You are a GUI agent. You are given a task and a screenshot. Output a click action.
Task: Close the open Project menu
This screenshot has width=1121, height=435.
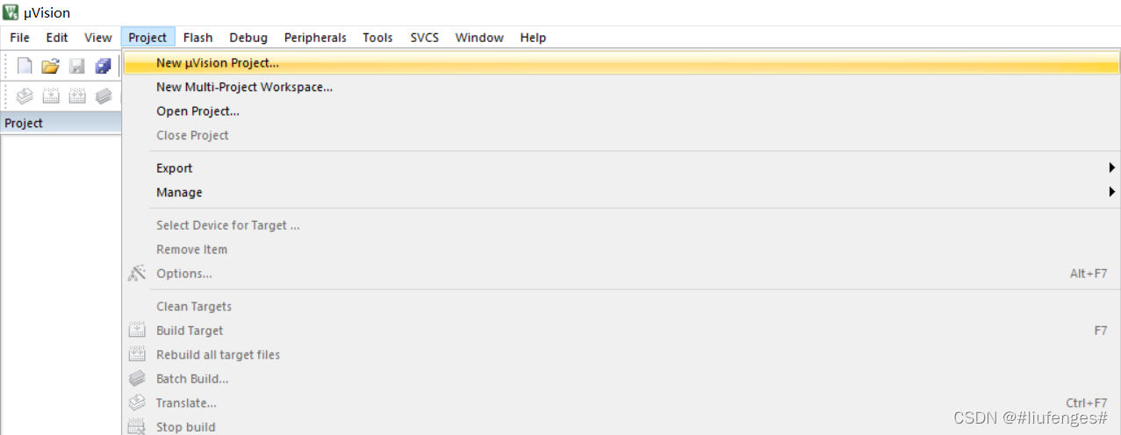[x=147, y=38]
